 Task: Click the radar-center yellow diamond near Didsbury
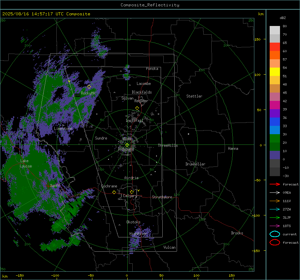tap(127, 145)
